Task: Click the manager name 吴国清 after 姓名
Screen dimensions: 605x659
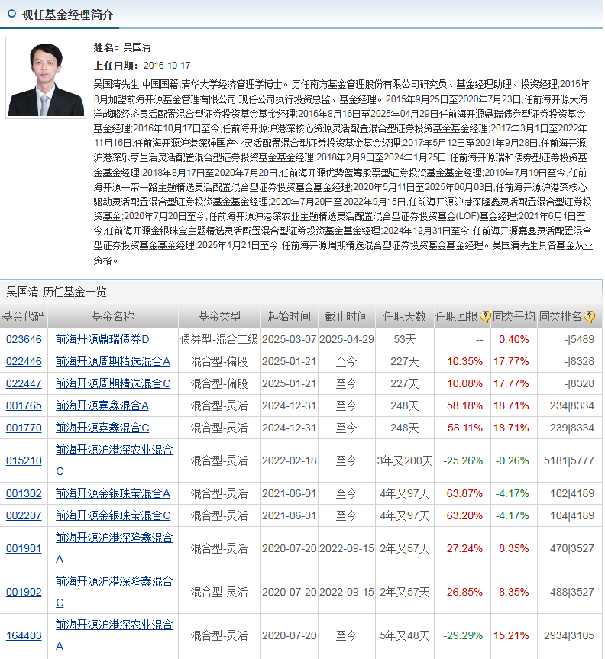Action: (x=137, y=47)
